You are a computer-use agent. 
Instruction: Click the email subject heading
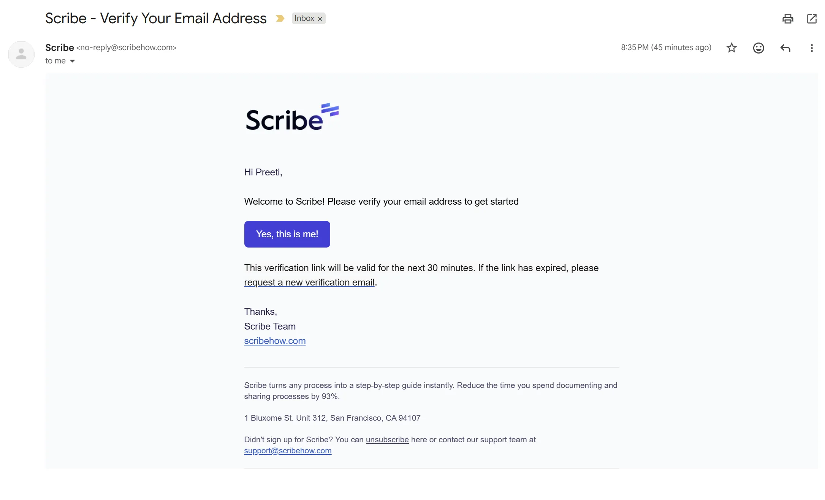[x=156, y=18]
